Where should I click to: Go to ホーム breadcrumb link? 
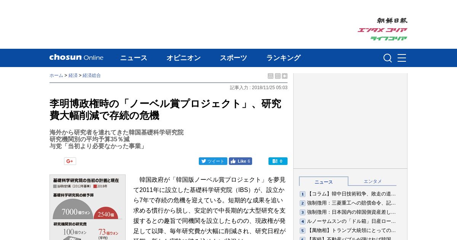coord(56,75)
